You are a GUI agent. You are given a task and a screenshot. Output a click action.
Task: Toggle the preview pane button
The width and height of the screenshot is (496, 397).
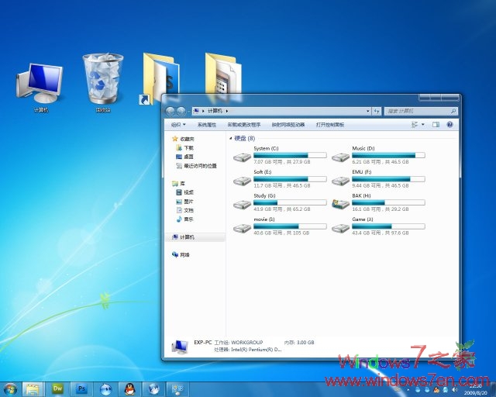coord(436,125)
